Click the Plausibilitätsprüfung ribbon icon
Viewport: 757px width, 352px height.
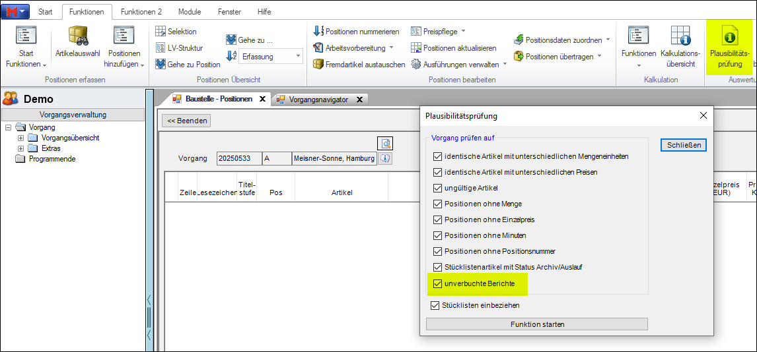[x=729, y=46]
